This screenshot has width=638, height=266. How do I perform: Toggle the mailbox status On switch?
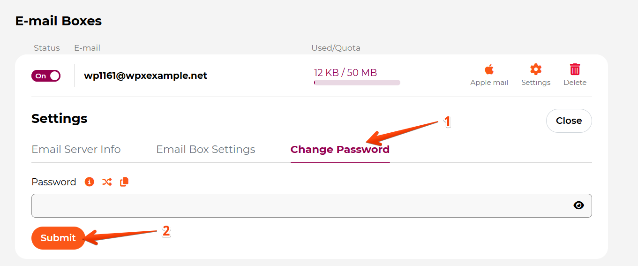pyautogui.click(x=46, y=76)
